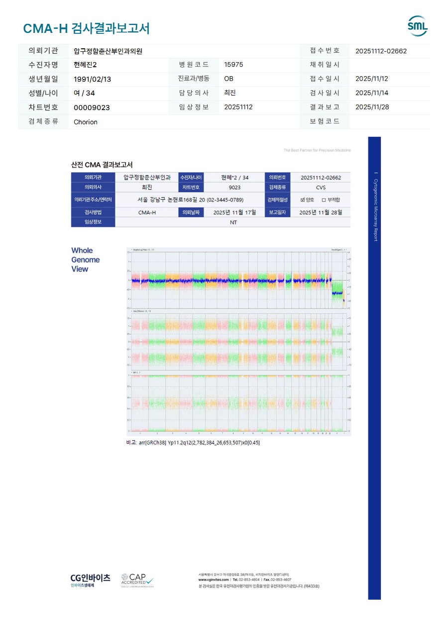Click 'The Best Partner for Precision Medicine' tagline

317,150
